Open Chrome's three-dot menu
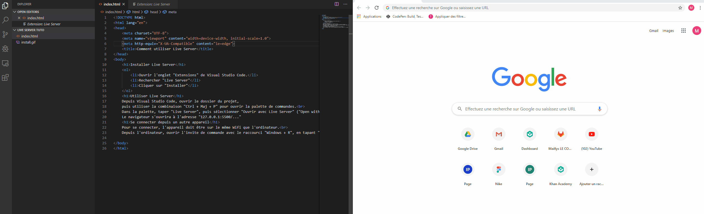Viewport: 704px width, 214px height. point(700,8)
